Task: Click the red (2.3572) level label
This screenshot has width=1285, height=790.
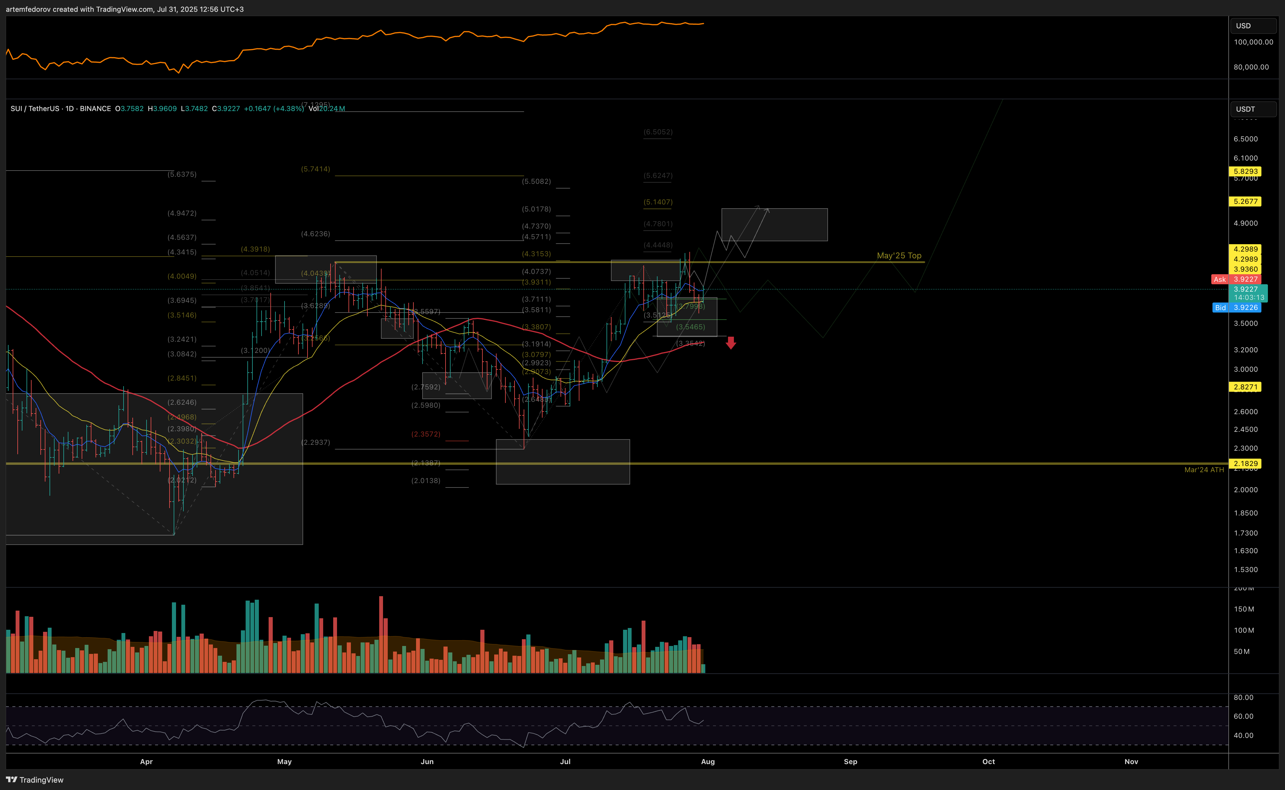Action: pos(426,434)
